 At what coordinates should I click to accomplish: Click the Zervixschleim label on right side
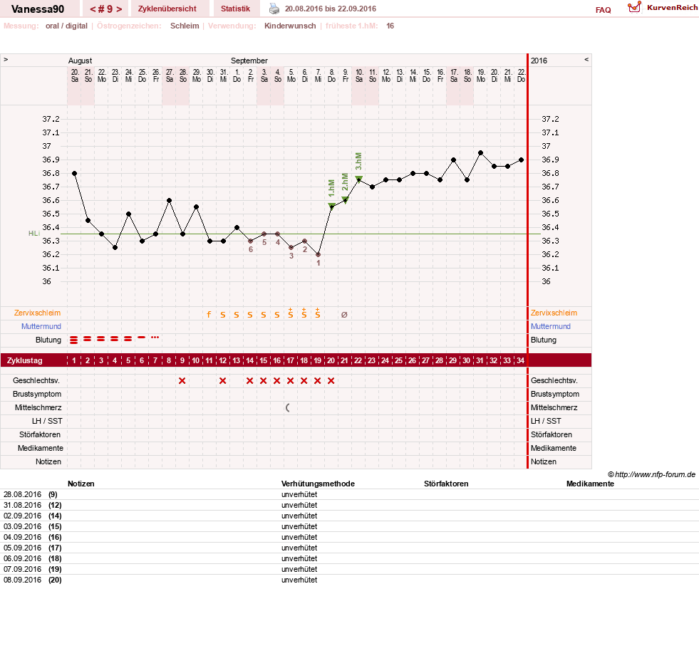pyautogui.click(x=554, y=313)
